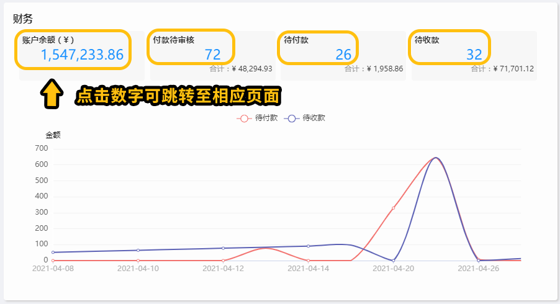The image size is (560, 304).
Task: Select the 付款待审核 card label
Action: pos(174,40)
